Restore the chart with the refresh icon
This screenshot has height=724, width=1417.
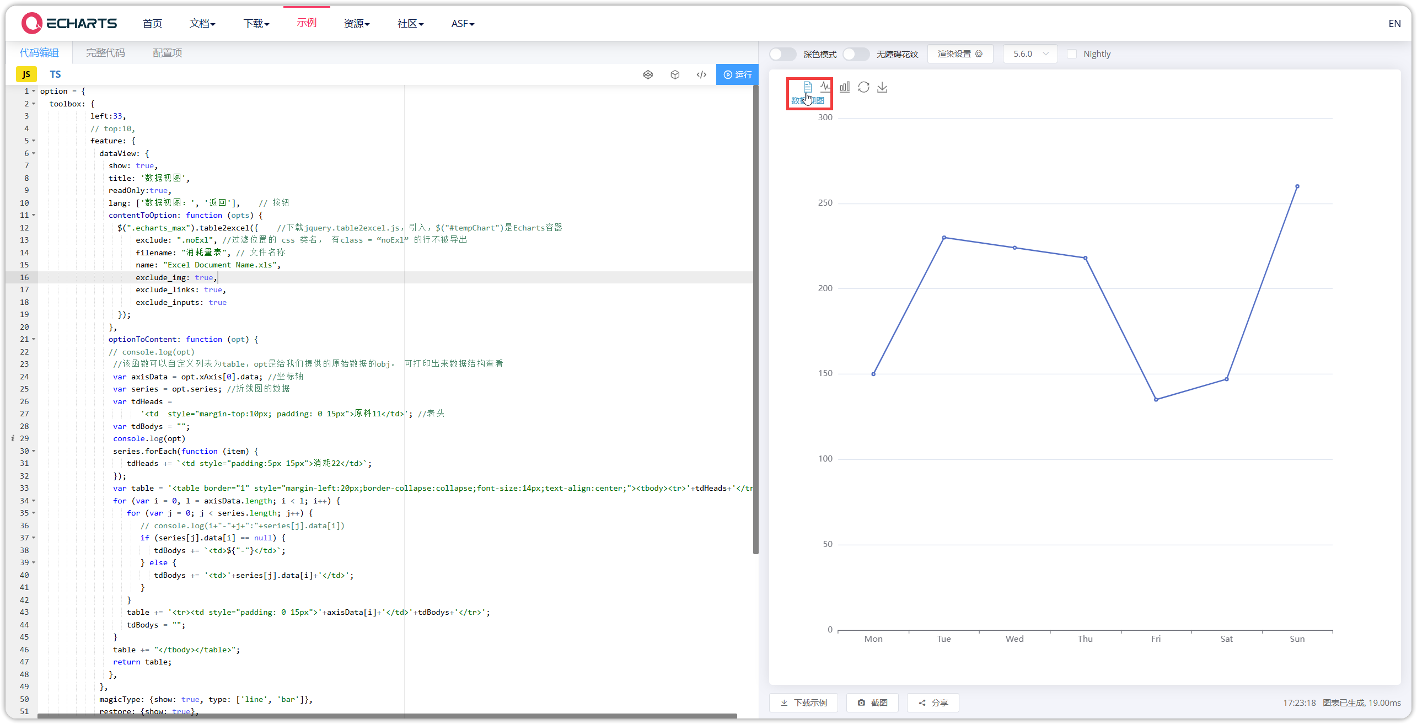coord(863,87)
